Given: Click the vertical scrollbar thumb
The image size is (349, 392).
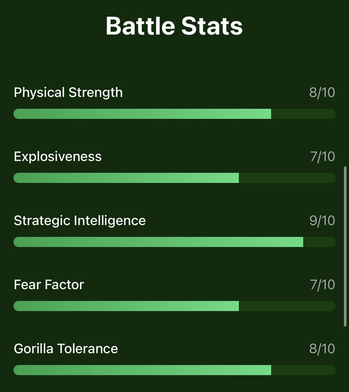Looking at the screenshot, I should pyautogui.click(x=345, y=246).
